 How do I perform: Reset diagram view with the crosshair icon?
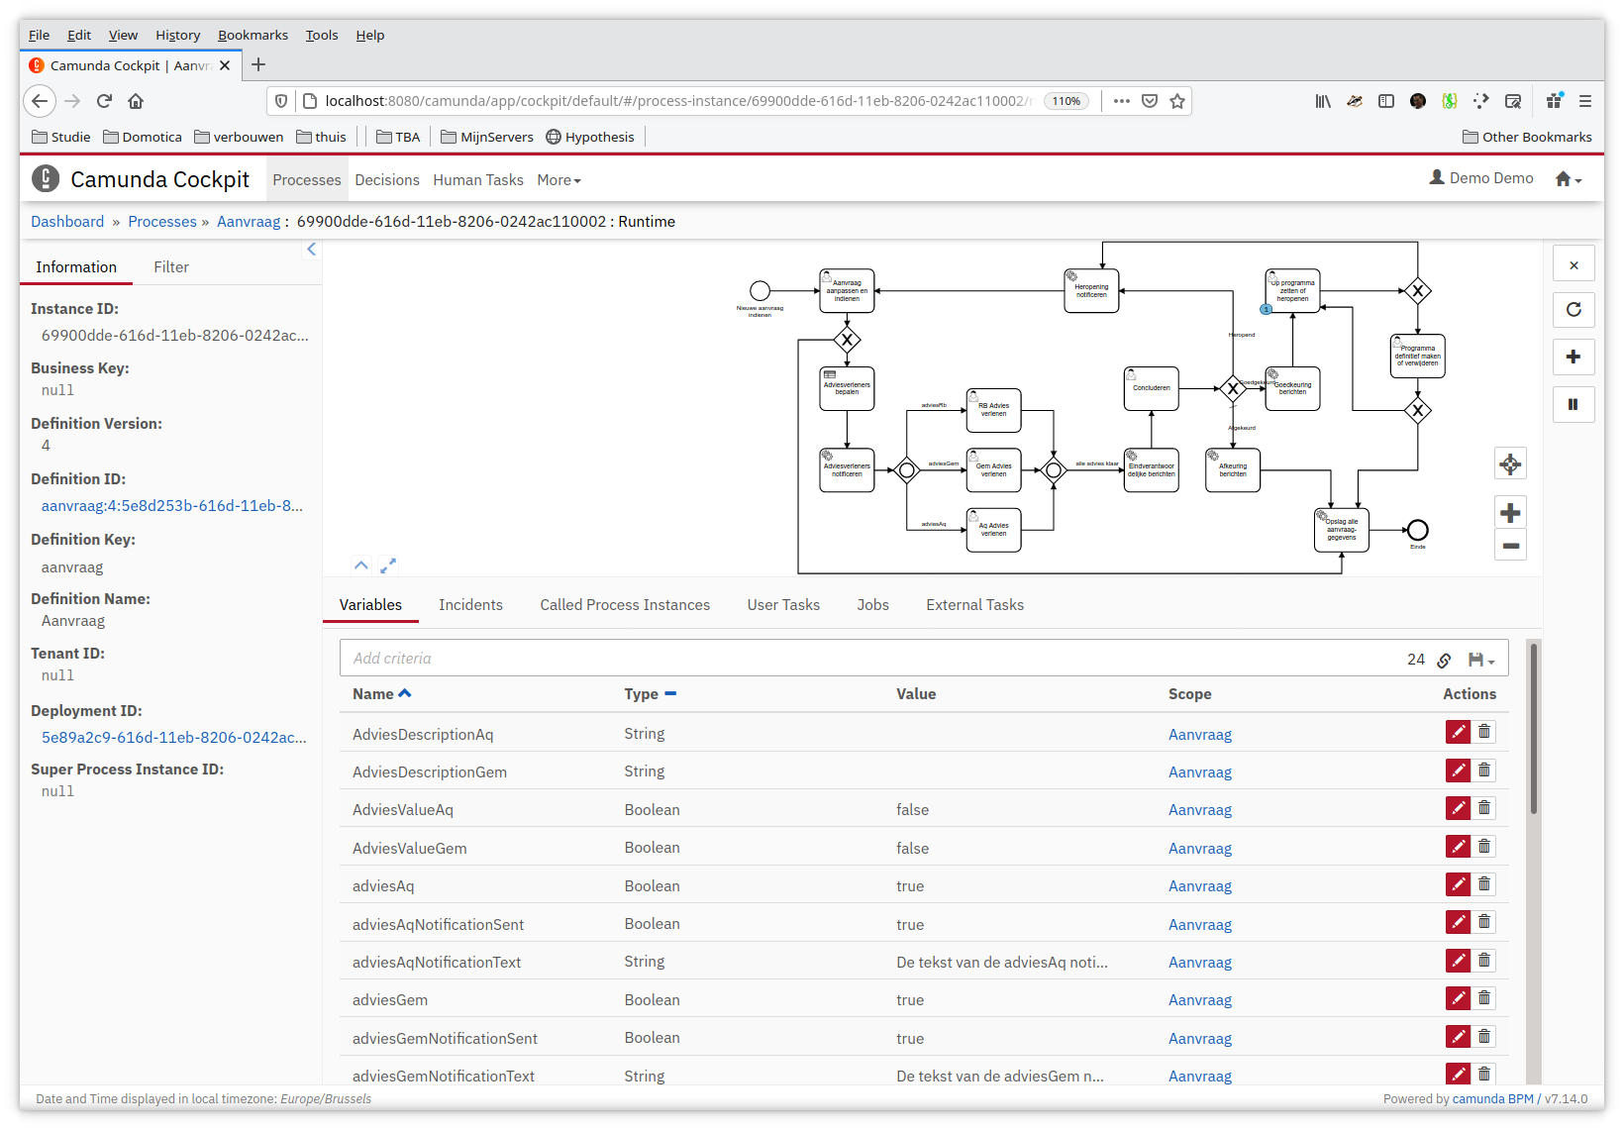1510,463
